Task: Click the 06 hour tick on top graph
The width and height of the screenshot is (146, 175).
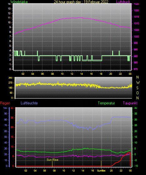Action: point(42,74)
